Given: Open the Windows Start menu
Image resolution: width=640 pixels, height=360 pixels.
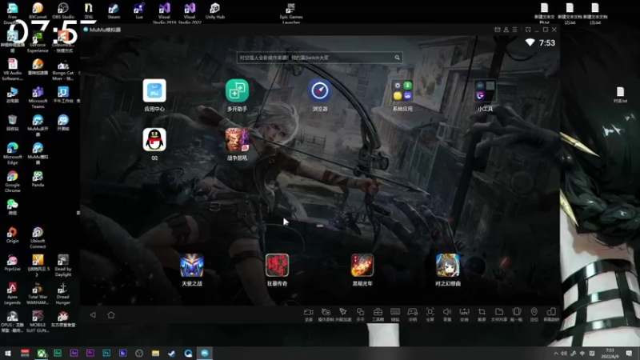Looking at the screenshot, I should click(x=8, y=353).
